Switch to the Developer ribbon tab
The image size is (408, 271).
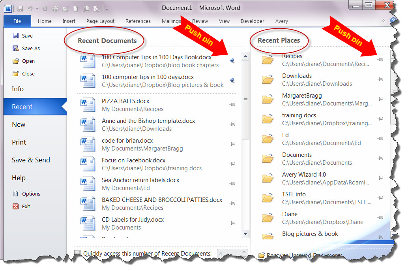point(252,21)
